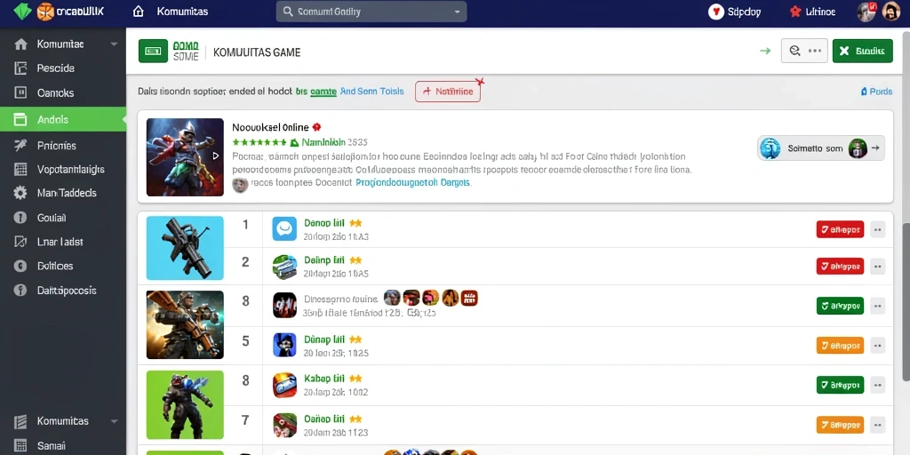The image size is (910, 455).
Task: Open the home icon next to Komumitas
Action: [138, 11]
